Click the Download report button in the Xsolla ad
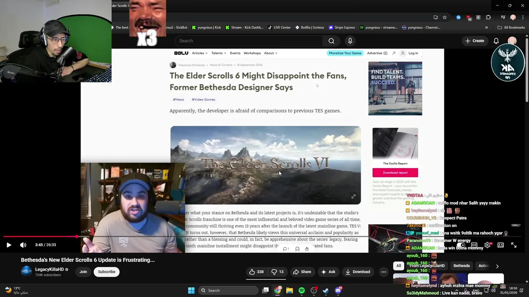Image resolution: width=529 pixels, height=297 pixels. pyautogui.click(x=395, y=173)
